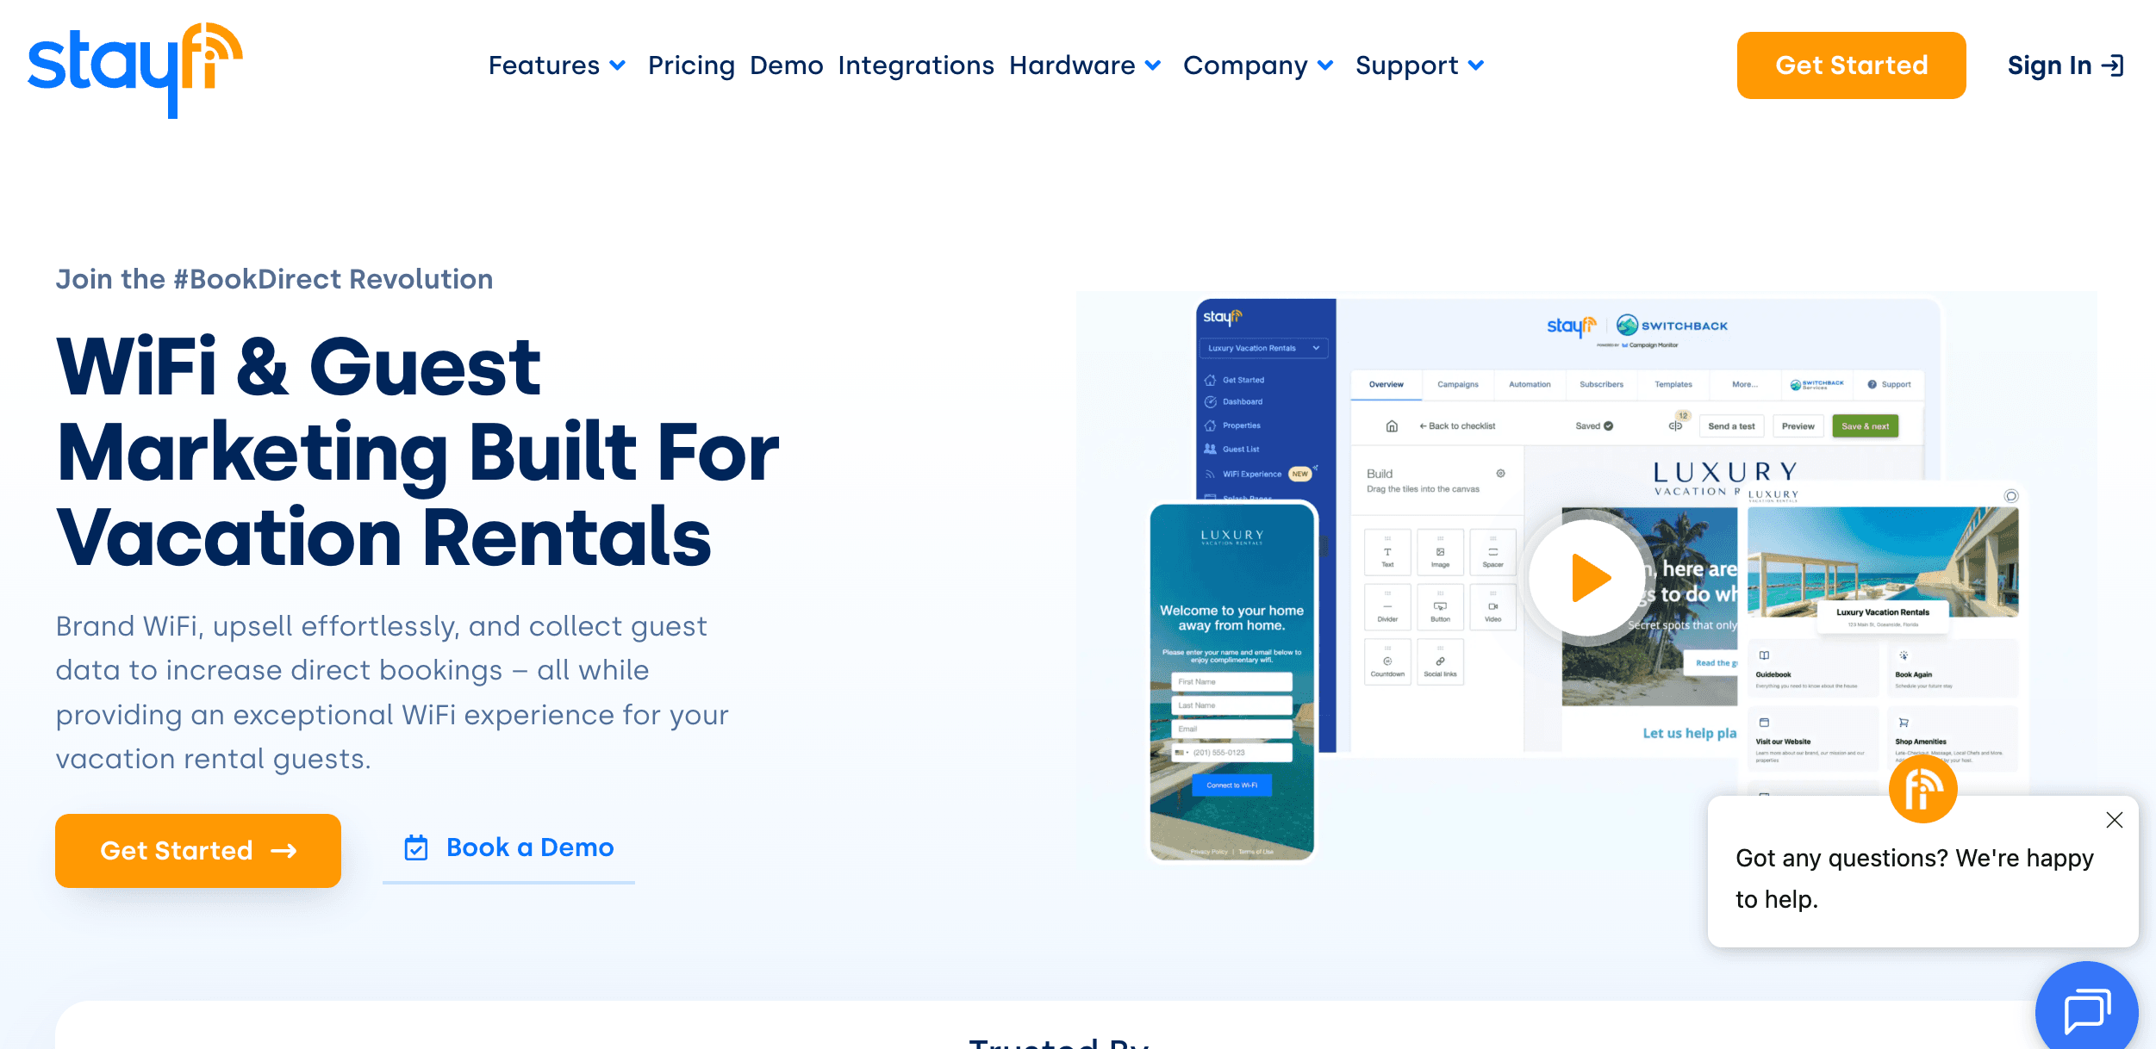
Task: Close the chat questions popup
Action: pos(2114,820)
